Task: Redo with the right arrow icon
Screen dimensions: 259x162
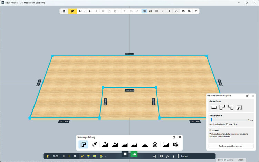Action: (96, 11)
